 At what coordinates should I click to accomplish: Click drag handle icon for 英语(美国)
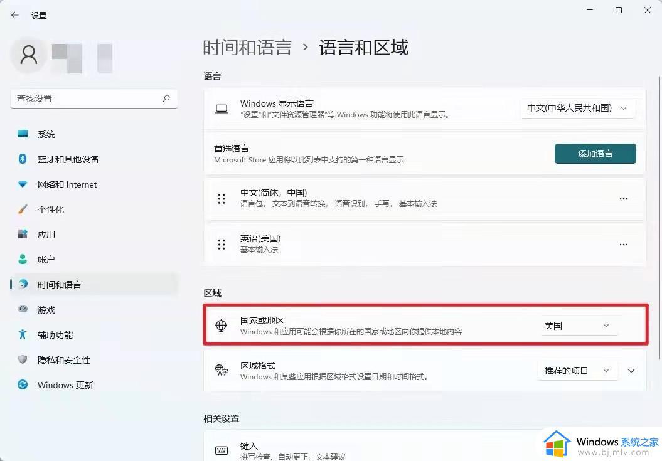[222, 244]
